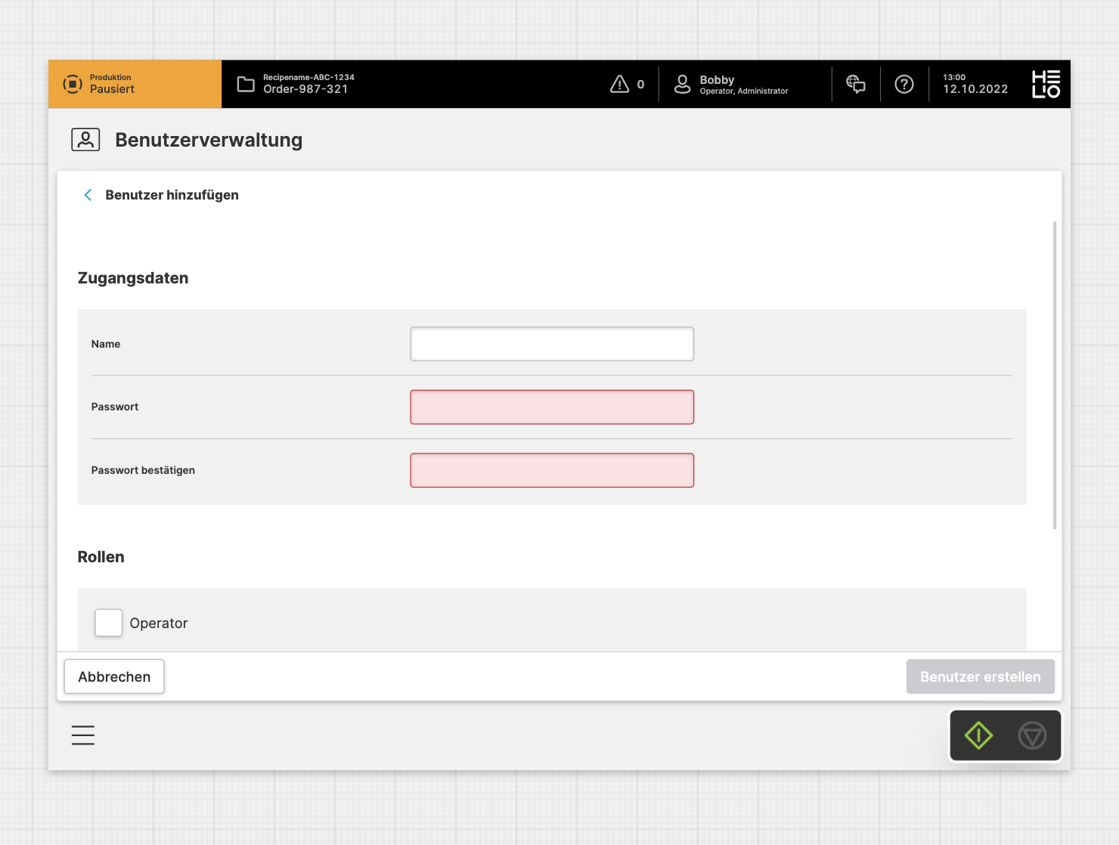The height and width of the screenshot is (845, 1119).
Task: Open the help question mark icon
Action: pyautogui.click(x=904, y=84)
